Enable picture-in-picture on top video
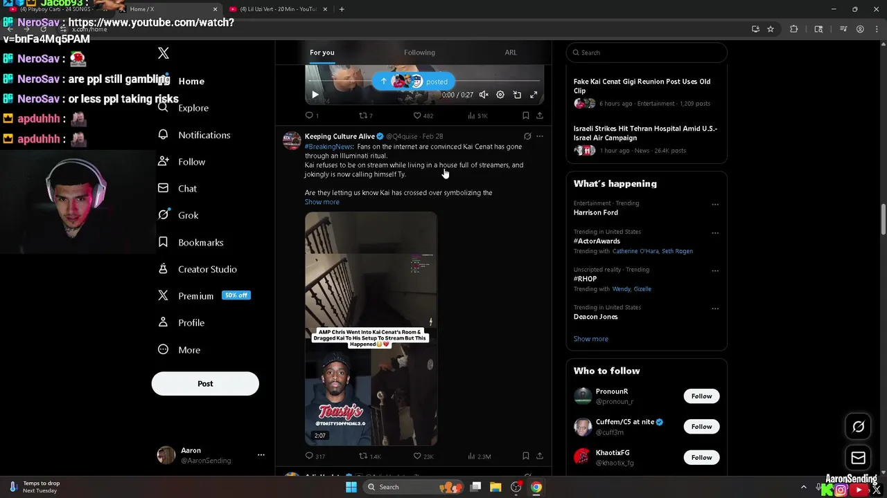887x498 pixels. pyautogui.click(x=517, y=95)
